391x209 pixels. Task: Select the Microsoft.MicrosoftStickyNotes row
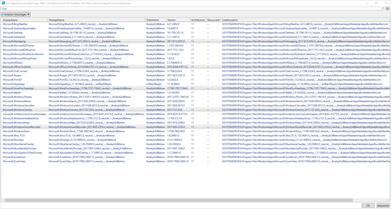coord(195,58)
